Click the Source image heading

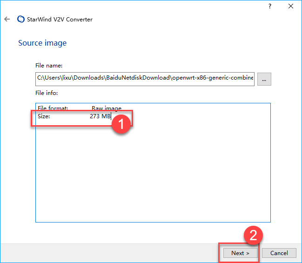[42, 43]
